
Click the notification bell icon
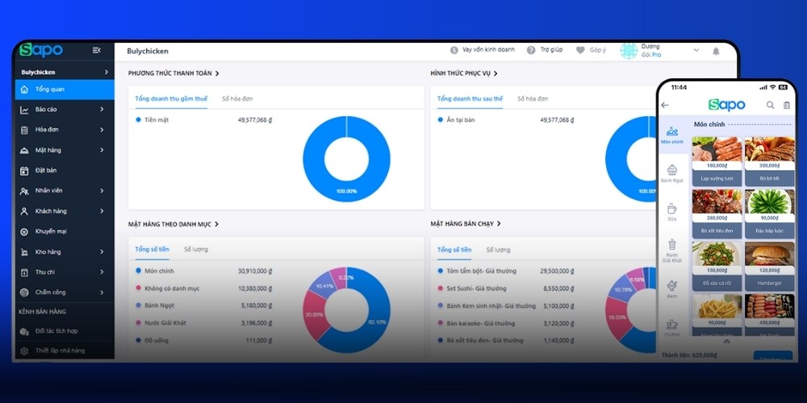[x=716, y=51]
